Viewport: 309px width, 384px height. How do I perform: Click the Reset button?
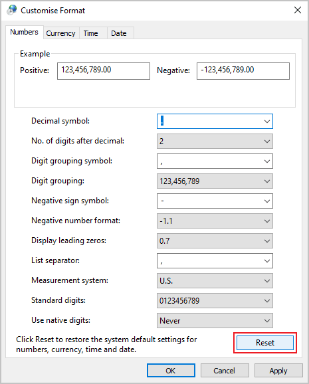(x=265, y=343)
